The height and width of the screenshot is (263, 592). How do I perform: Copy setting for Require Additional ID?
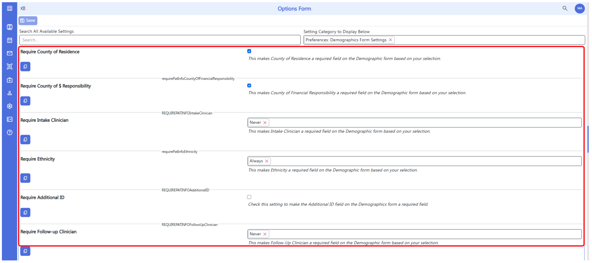click(x=25, y=212)
